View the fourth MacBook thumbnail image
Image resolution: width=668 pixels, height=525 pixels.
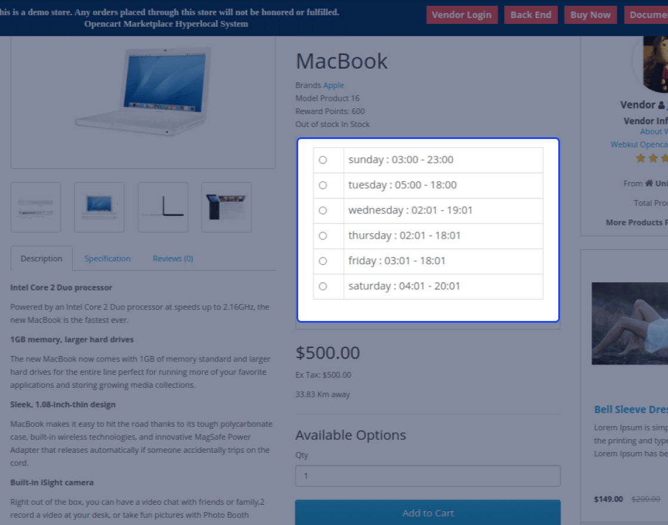pyautogui.click(x=226, y=207)
